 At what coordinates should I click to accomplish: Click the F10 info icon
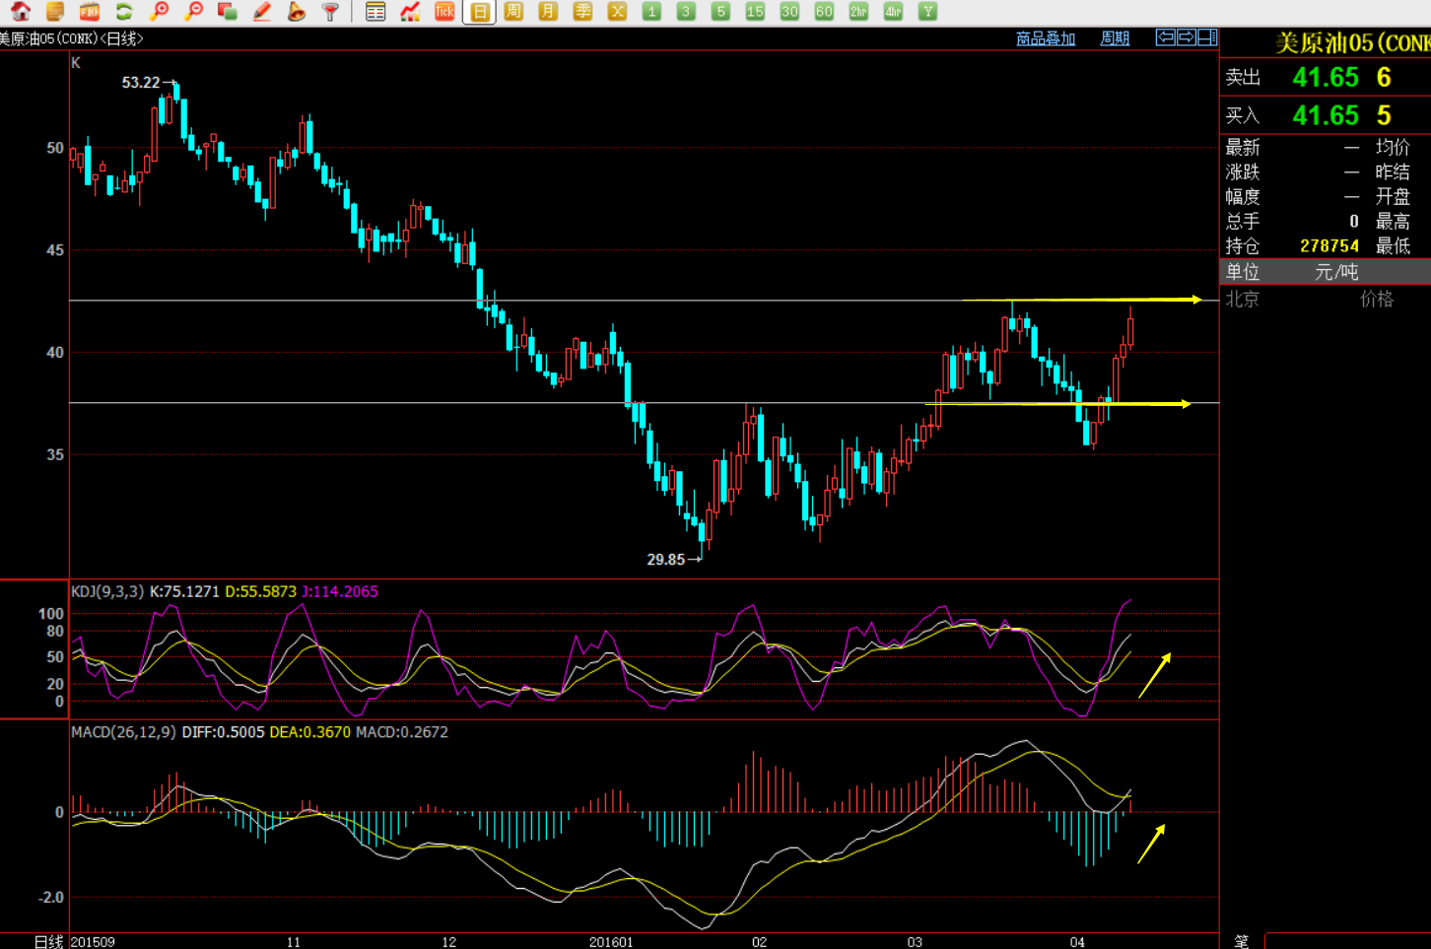90,12
